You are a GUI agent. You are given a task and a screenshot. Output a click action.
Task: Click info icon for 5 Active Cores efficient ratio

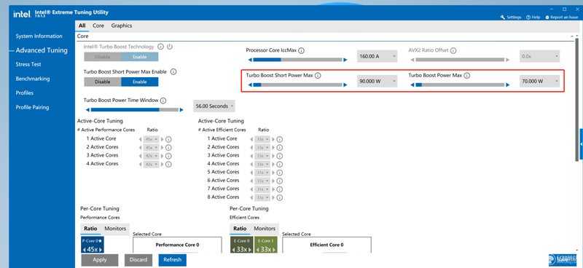coord(280,173)
